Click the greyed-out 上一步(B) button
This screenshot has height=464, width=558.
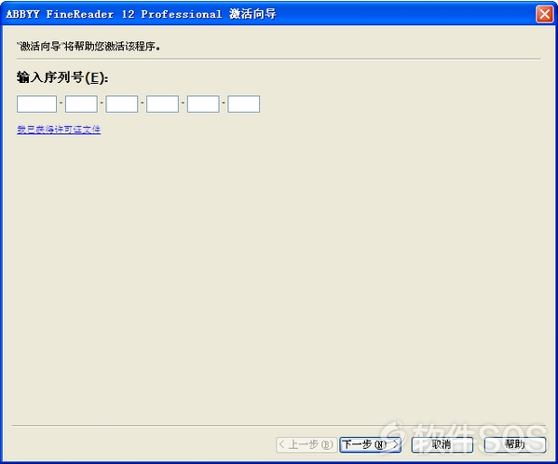click(x=306, y=444)
